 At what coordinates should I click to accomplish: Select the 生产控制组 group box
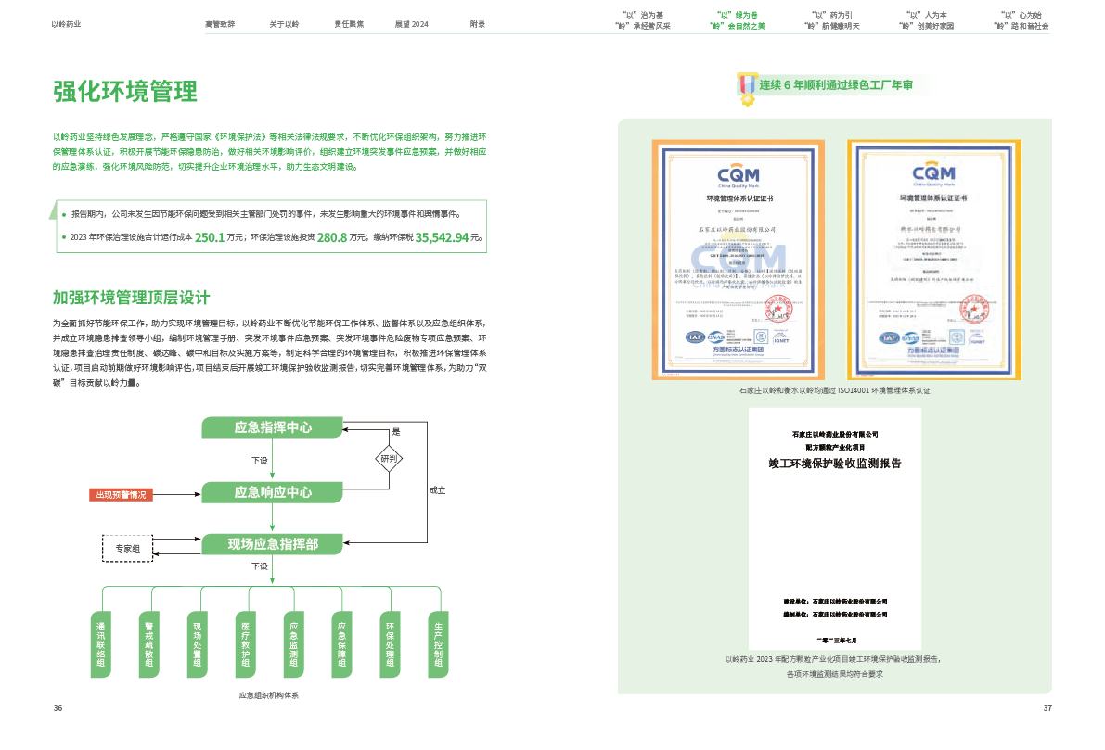click(439, 642)
